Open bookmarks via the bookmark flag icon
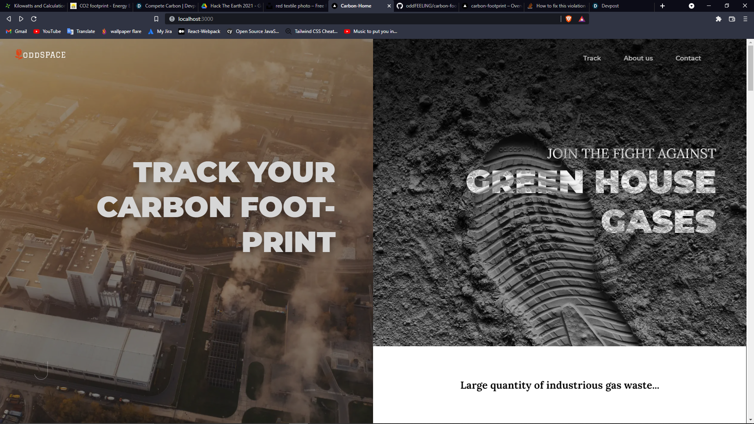The height and width of the screenshot is (424, 754). click(x=156, y=18)
